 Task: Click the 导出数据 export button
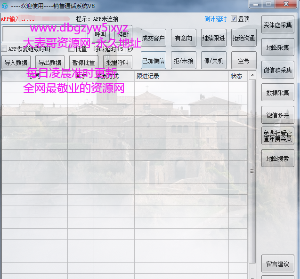click(x=50, y=62)
